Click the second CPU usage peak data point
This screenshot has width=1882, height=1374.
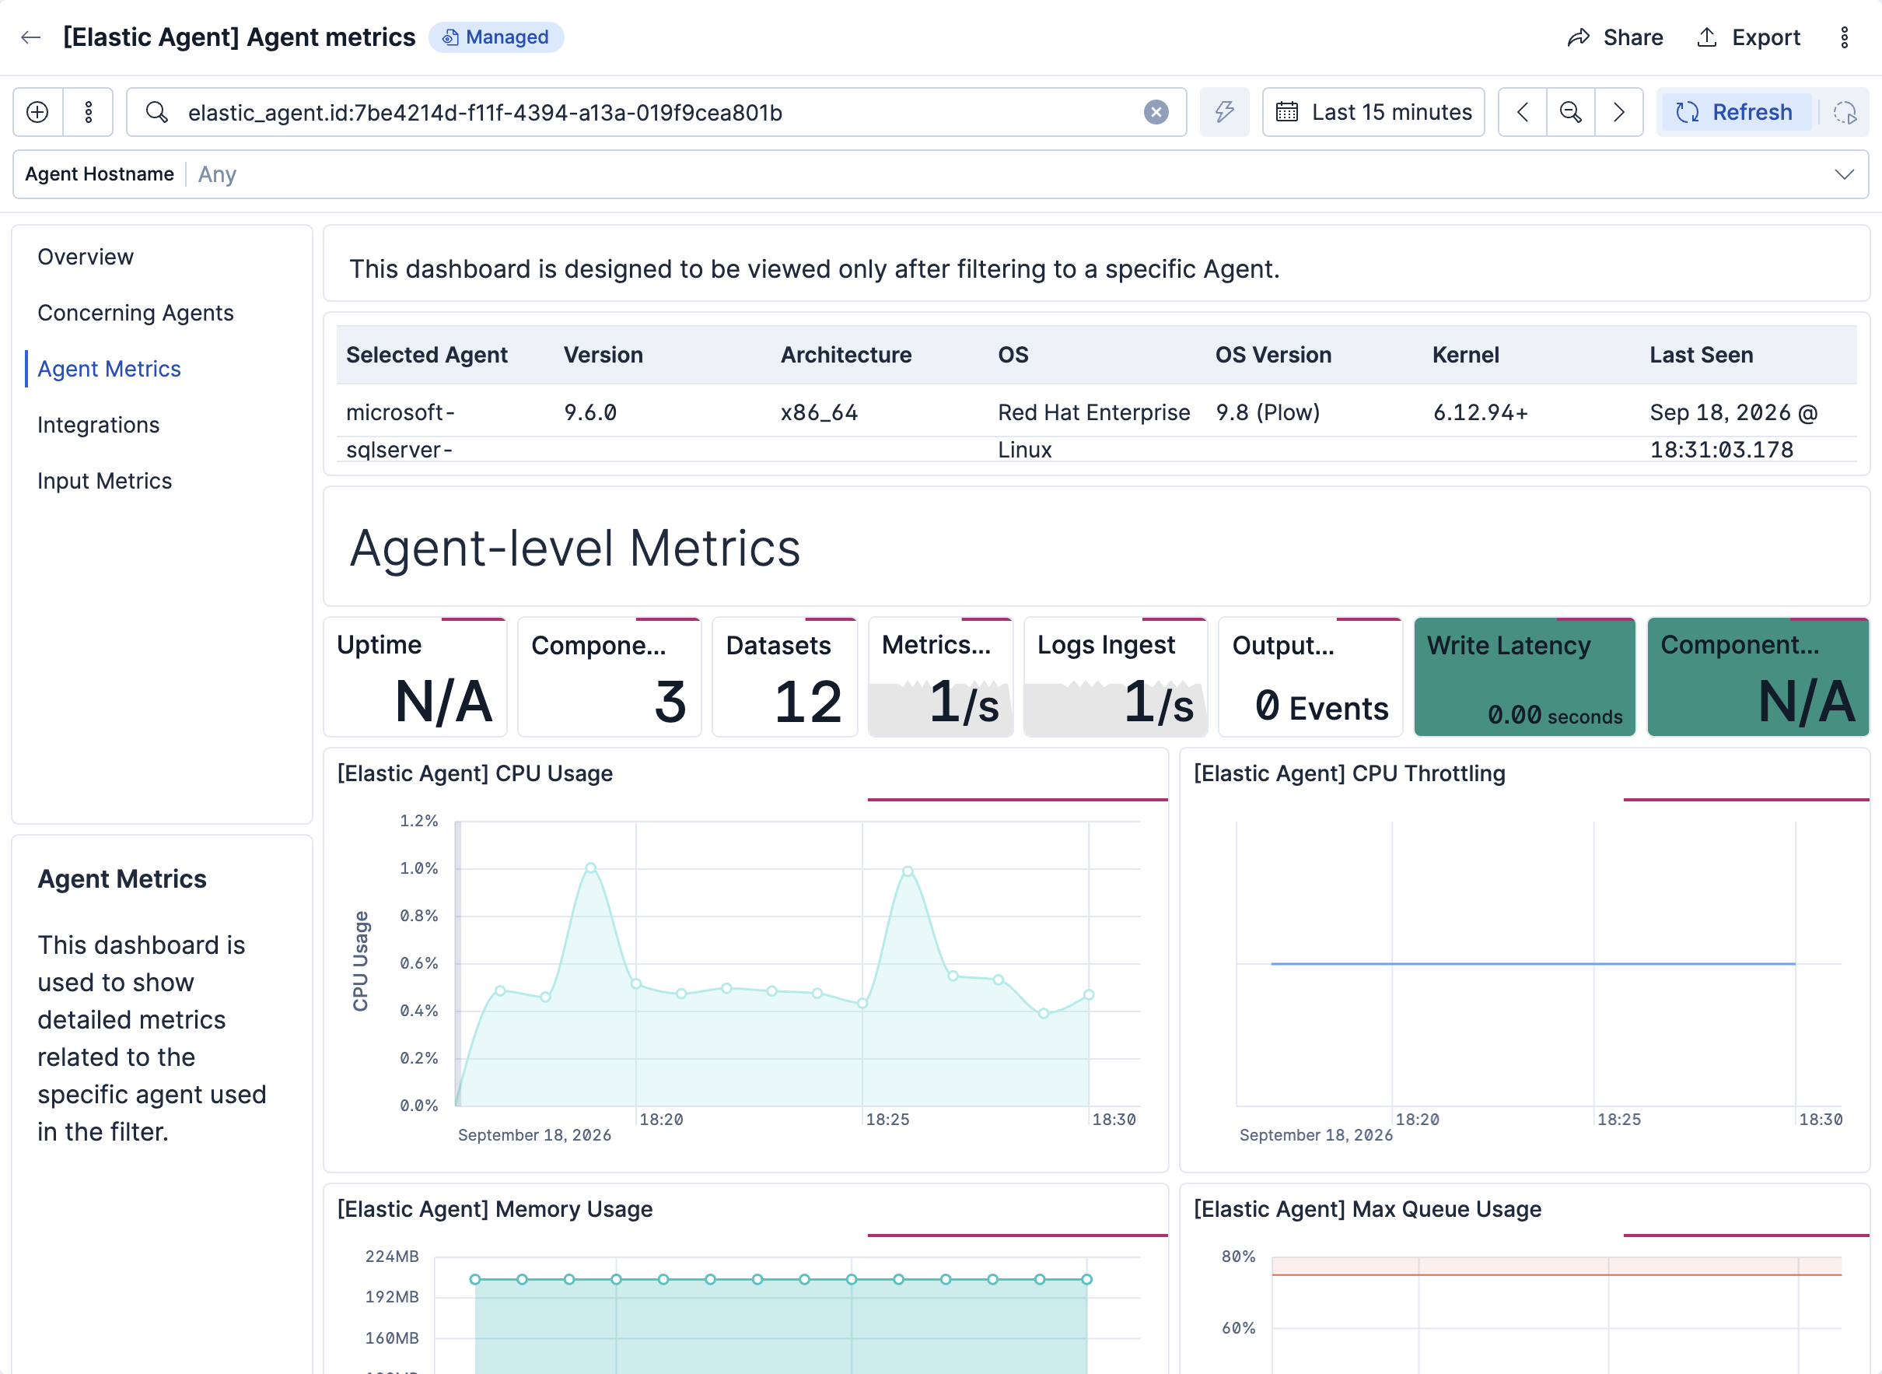pyautogui.click(x=908, y=871)
